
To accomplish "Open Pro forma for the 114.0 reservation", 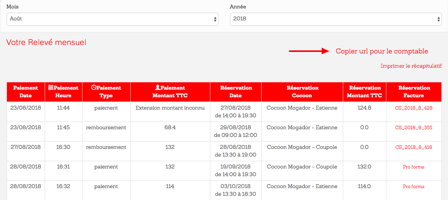I will [414, 187].
